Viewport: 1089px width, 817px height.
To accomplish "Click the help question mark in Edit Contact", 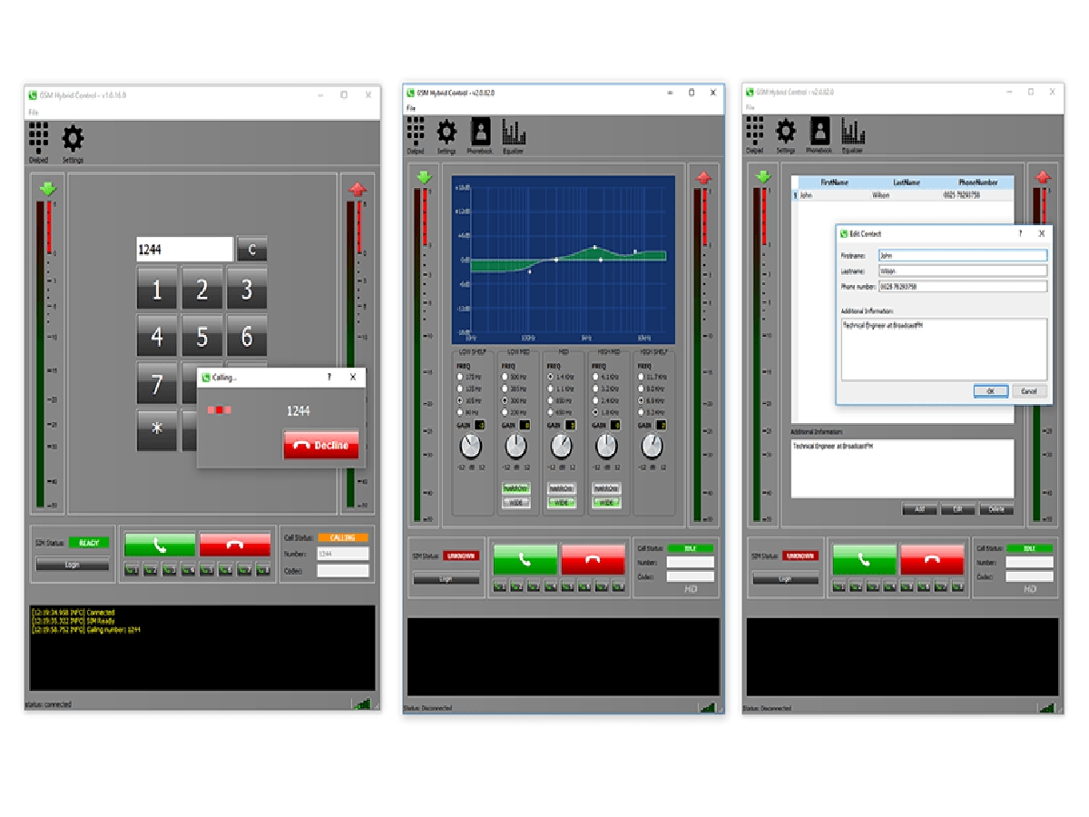I will point(1021,233).
